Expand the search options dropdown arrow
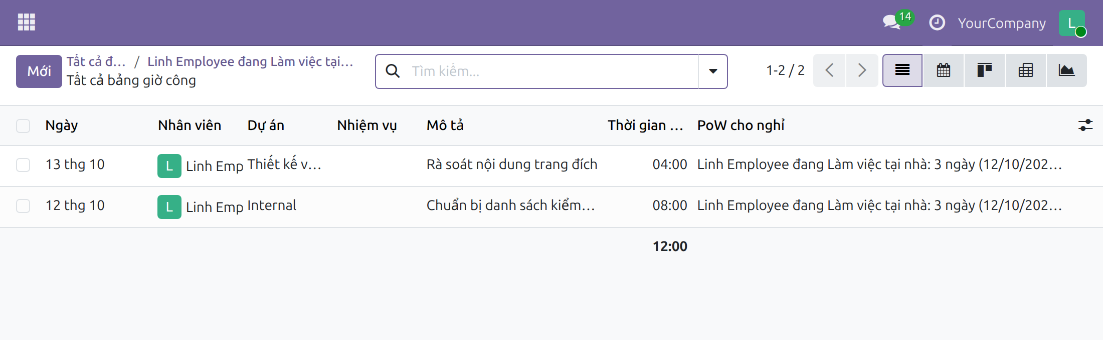This screenshot has height=340, width=1103. click(713, 71)
